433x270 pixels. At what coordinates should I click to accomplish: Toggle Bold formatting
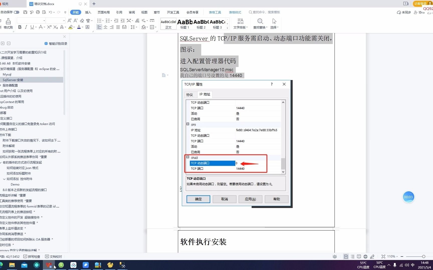click(x=20, y=27)
